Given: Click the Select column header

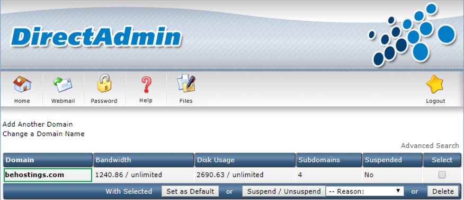Looking at the screenshot, I should click(442, 160).
